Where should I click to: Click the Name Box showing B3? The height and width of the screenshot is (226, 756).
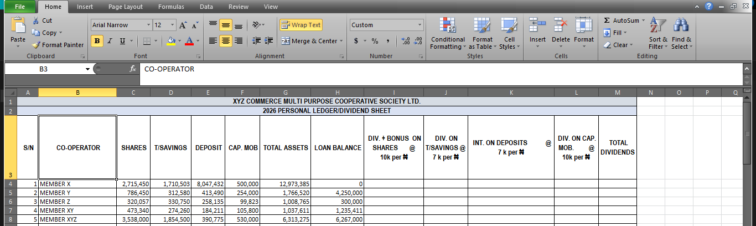coord(44,69)
